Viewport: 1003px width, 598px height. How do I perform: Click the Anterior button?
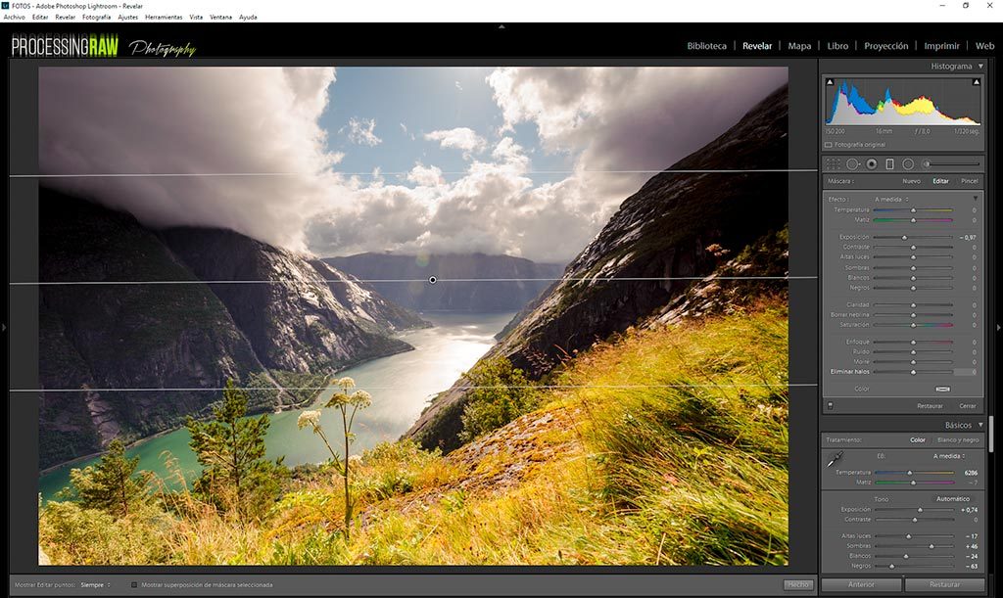tap(861, 584)
